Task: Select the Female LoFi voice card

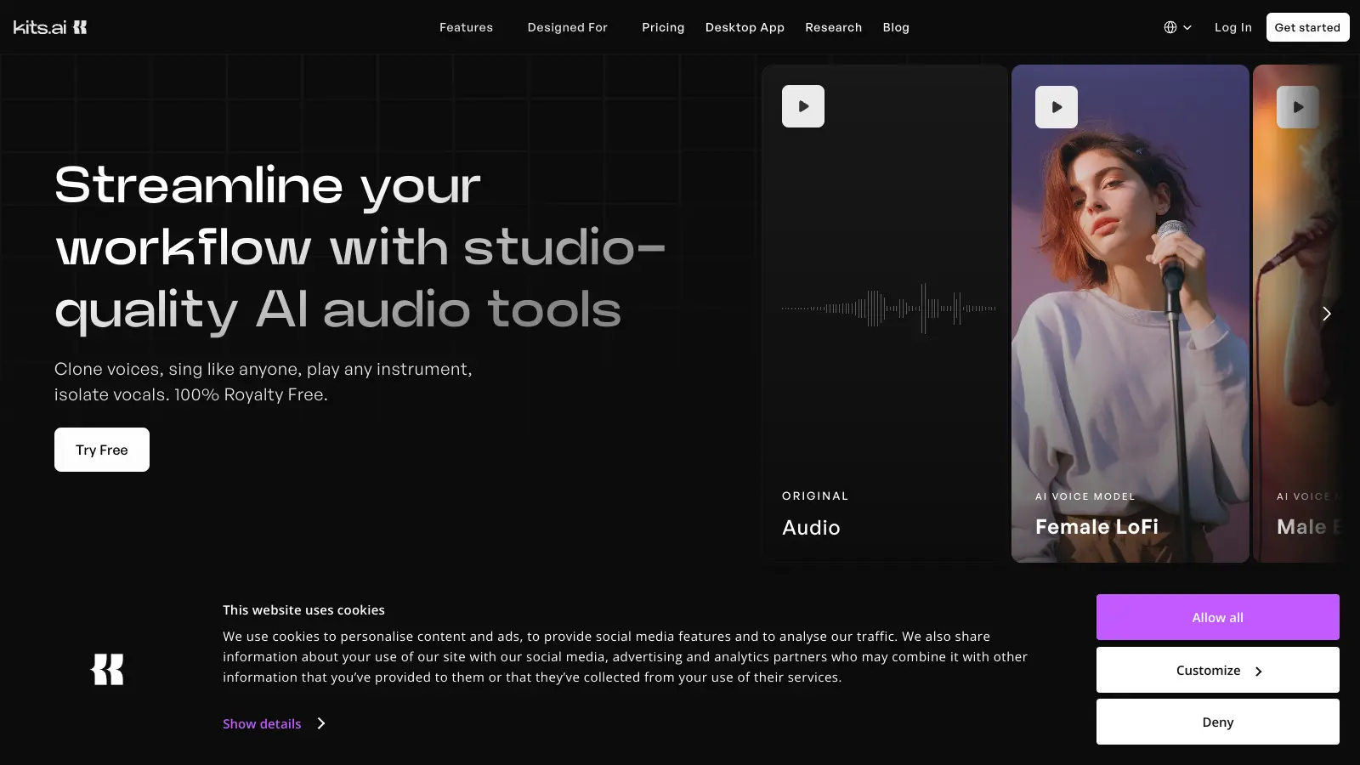Action: [1130, 340]
